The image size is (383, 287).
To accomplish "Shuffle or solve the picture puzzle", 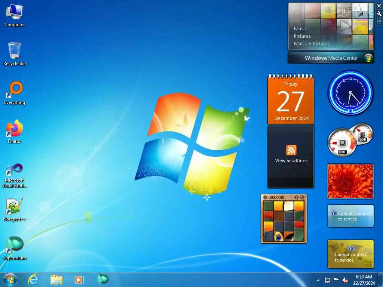I will [x=302, y=197].
